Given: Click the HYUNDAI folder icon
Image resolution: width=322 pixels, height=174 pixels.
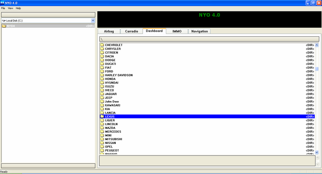Looking at the screenshot, I should click(102, 83).
